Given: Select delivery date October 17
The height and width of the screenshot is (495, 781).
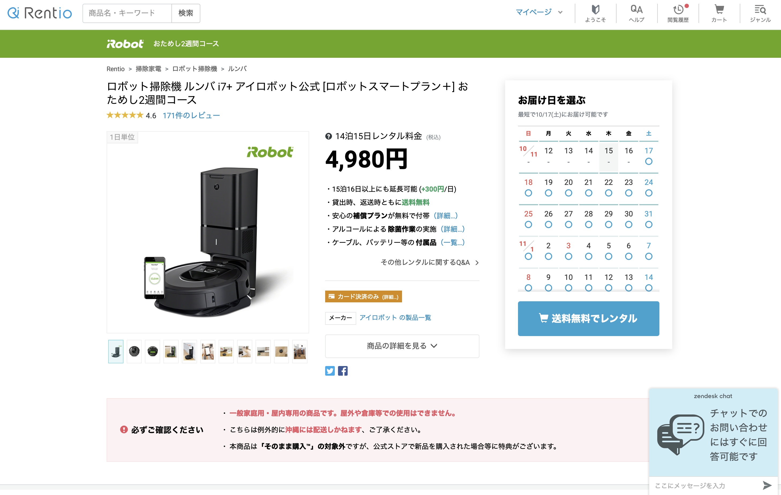Looking at the screenshot, I should click(648, 156).
